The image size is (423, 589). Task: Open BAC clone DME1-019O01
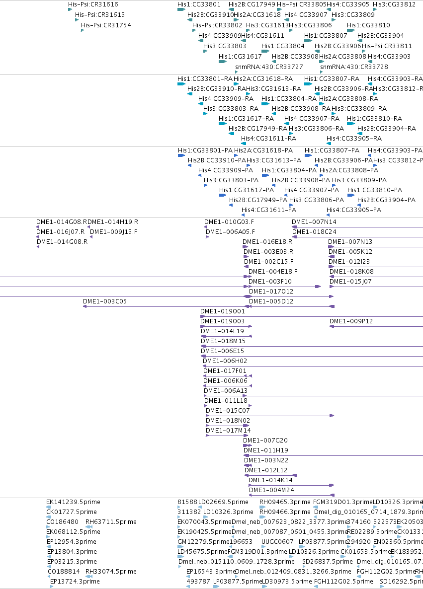(223, 311)
